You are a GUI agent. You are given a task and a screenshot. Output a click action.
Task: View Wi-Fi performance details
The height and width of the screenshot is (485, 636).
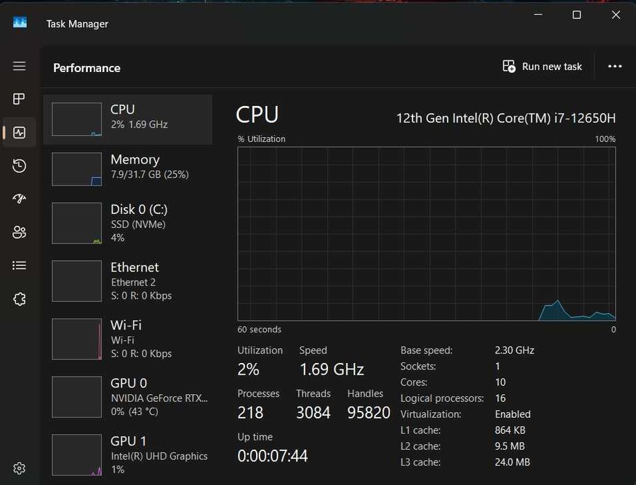click(128, 339)
